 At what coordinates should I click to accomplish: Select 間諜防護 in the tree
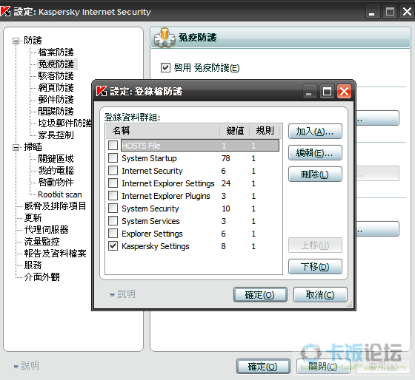(x=56, y=112)
